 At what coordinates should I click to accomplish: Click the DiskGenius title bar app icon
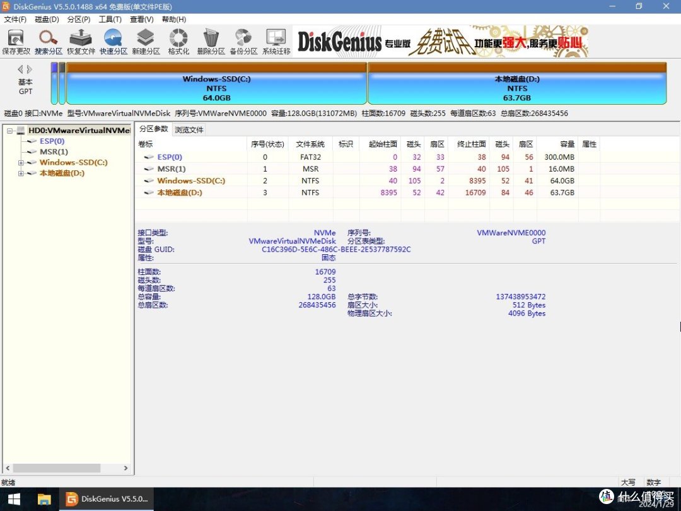click(x=6, y=6)
